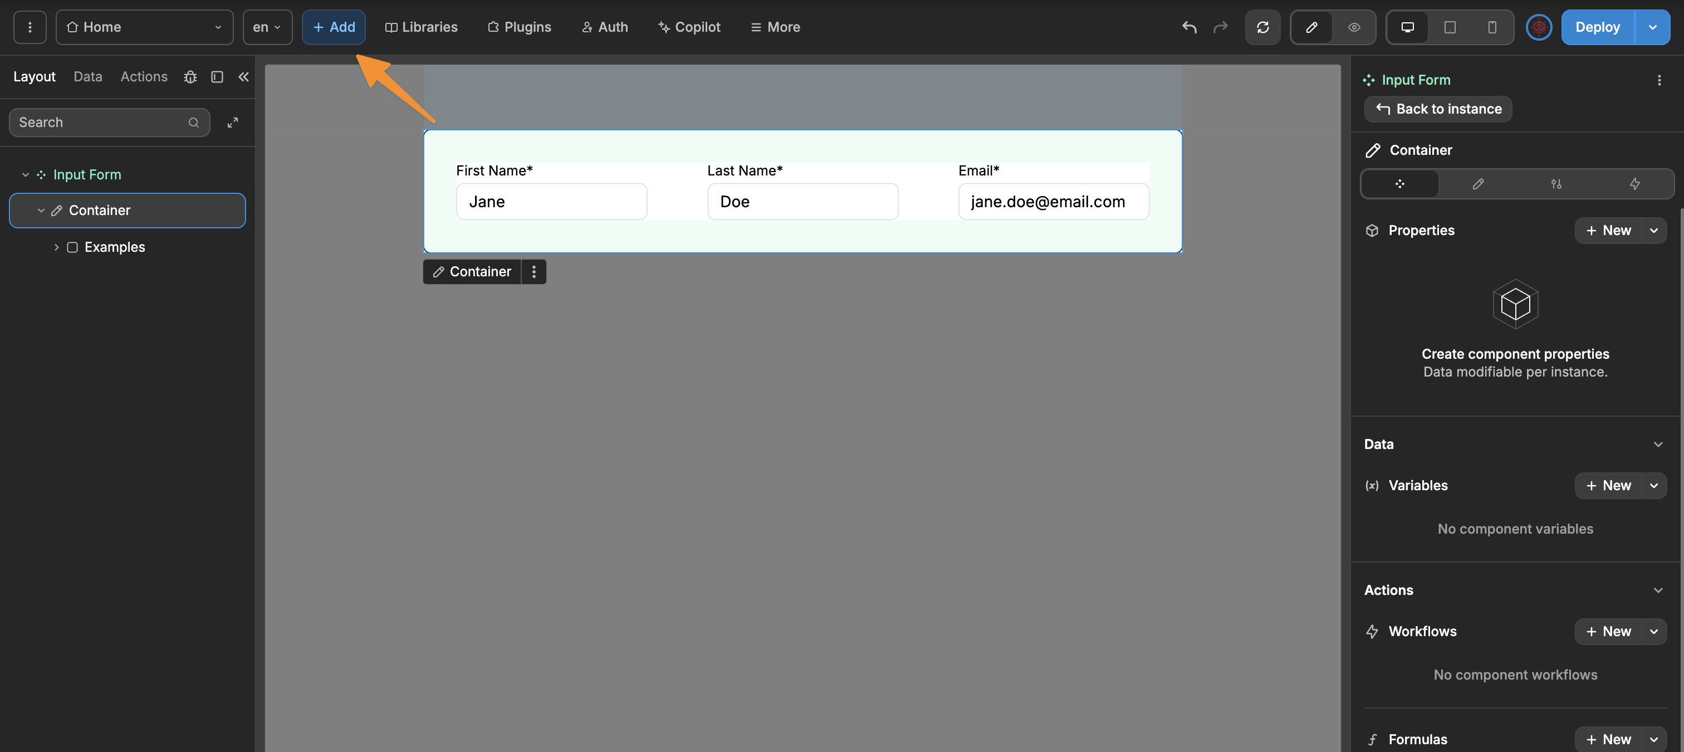Open the workflows lightning tab in sidebar
1684x752 pixels.
[x=1634, y=184]
